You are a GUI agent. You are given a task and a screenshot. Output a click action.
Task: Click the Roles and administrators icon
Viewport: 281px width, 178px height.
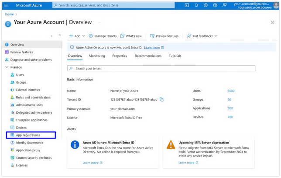click(12, 98)
